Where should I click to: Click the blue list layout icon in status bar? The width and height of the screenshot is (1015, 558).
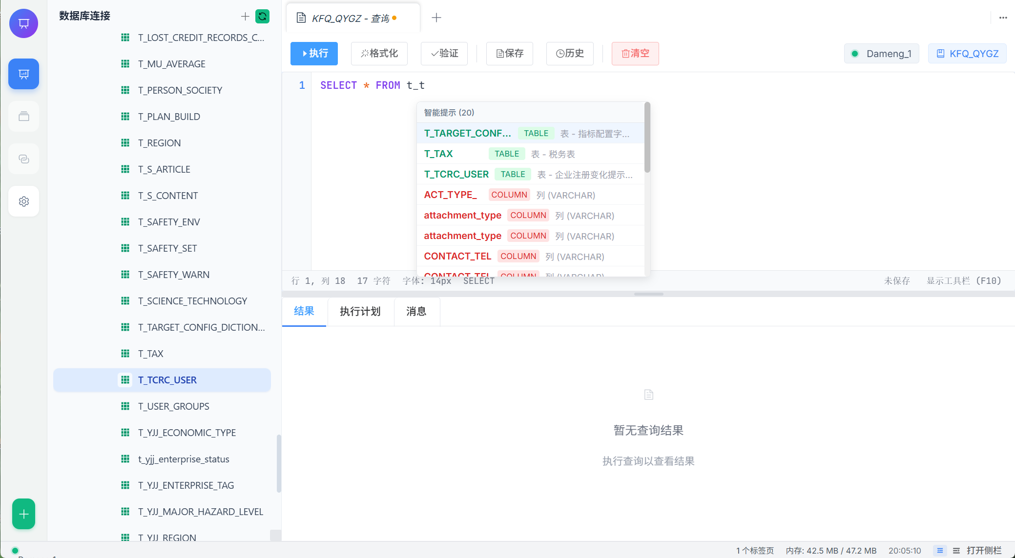coord(940,550)
